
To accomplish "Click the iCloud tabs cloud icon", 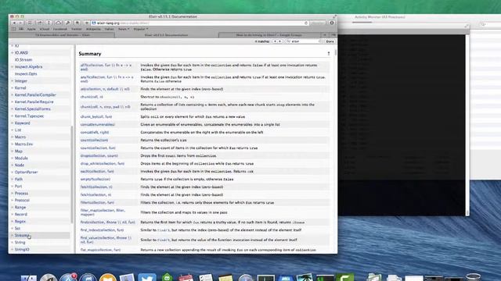I will [58, 23].
